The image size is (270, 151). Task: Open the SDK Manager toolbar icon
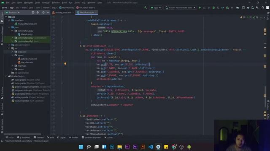point(257,8)
